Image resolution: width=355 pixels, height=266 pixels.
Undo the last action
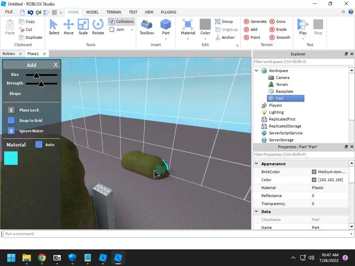pyautogui.click(x=31, y=12)
